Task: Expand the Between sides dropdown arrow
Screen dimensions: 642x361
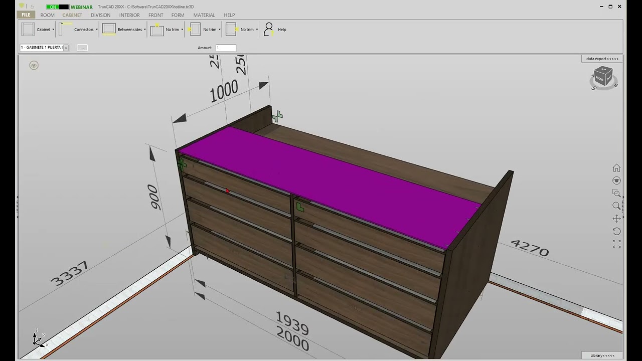Action: click(x=145, y=30)
